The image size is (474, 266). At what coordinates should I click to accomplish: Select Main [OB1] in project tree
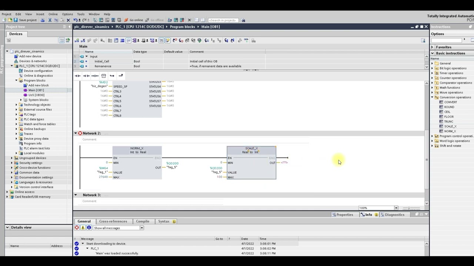[36, 90]
